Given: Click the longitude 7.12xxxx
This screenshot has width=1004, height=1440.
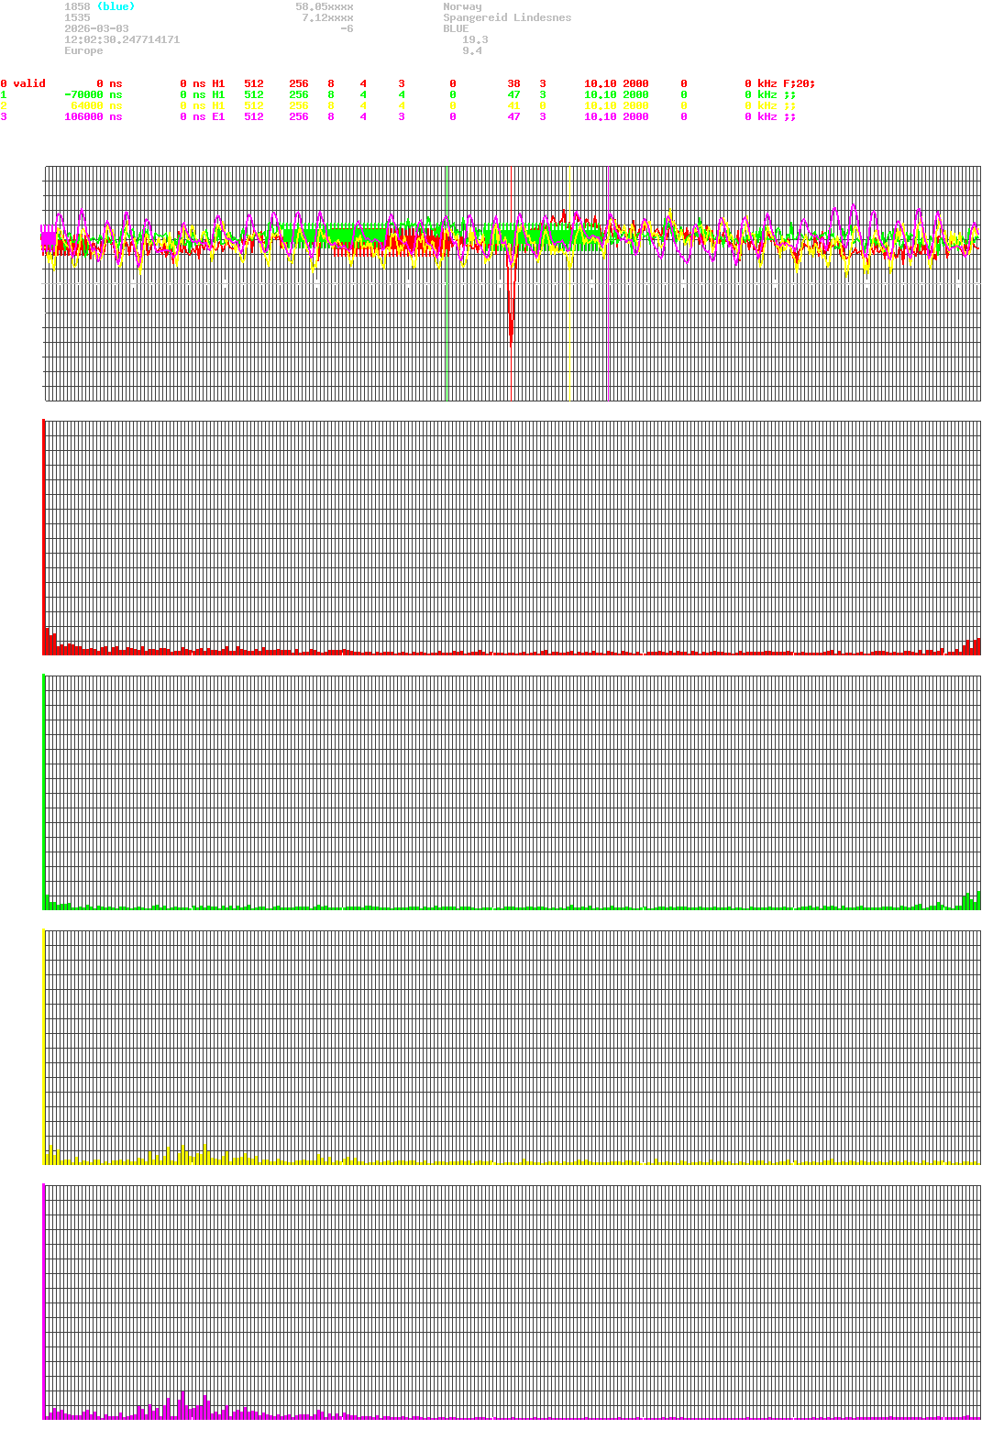Looking at the screenshot, I should tap(327, 17).
